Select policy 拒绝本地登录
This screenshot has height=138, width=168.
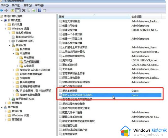point(70,91)
